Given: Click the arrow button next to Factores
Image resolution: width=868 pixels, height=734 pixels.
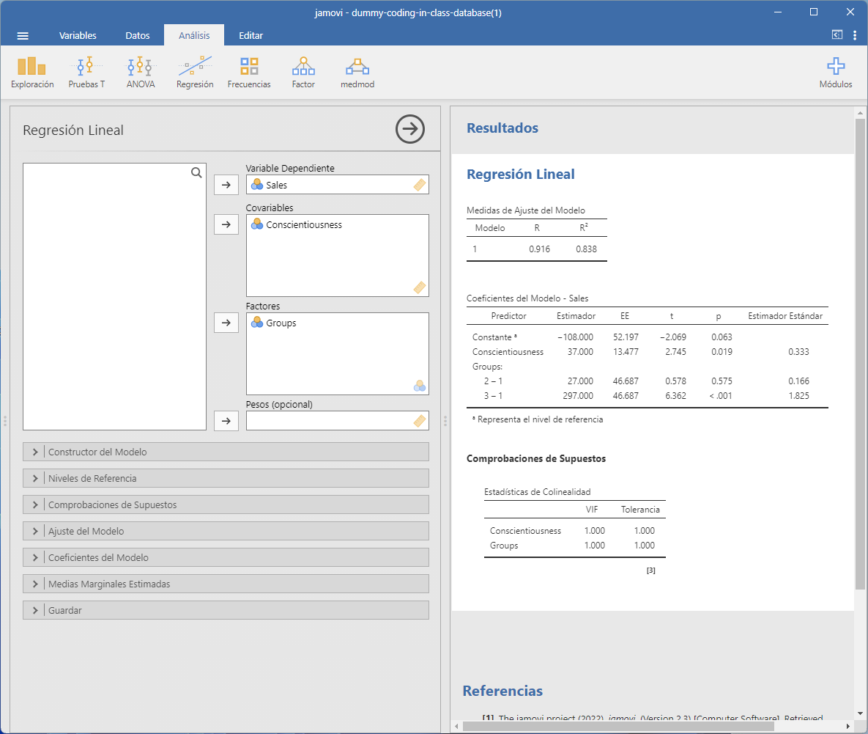Looking at the screenshot, I should tap(226, 323).
